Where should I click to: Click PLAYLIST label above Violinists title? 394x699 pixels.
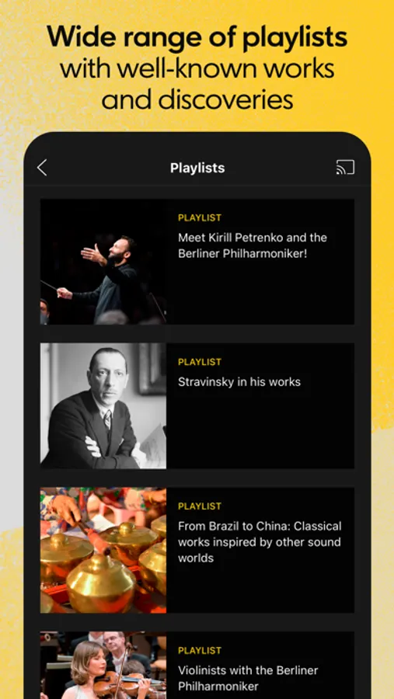click(x=200, y=650)
